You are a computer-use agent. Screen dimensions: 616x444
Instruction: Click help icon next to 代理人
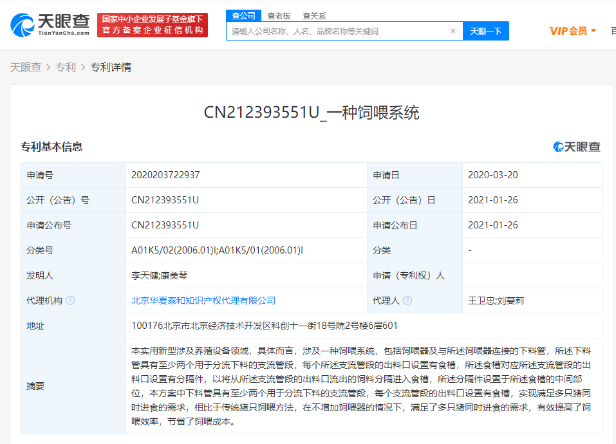click(x=407, y=301)
